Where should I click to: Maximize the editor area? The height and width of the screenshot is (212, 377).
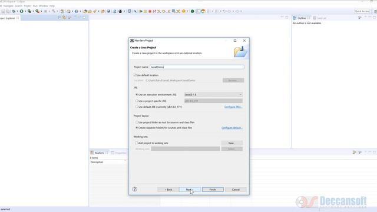coord(287,17)
